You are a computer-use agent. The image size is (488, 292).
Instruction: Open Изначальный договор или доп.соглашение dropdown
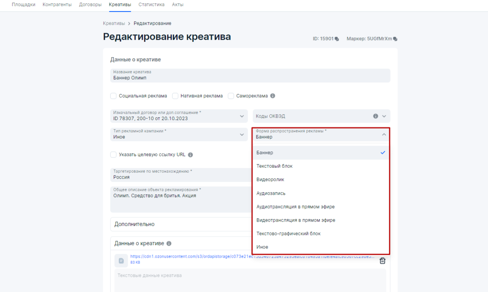pyautogui.click(x=179, y=116)
